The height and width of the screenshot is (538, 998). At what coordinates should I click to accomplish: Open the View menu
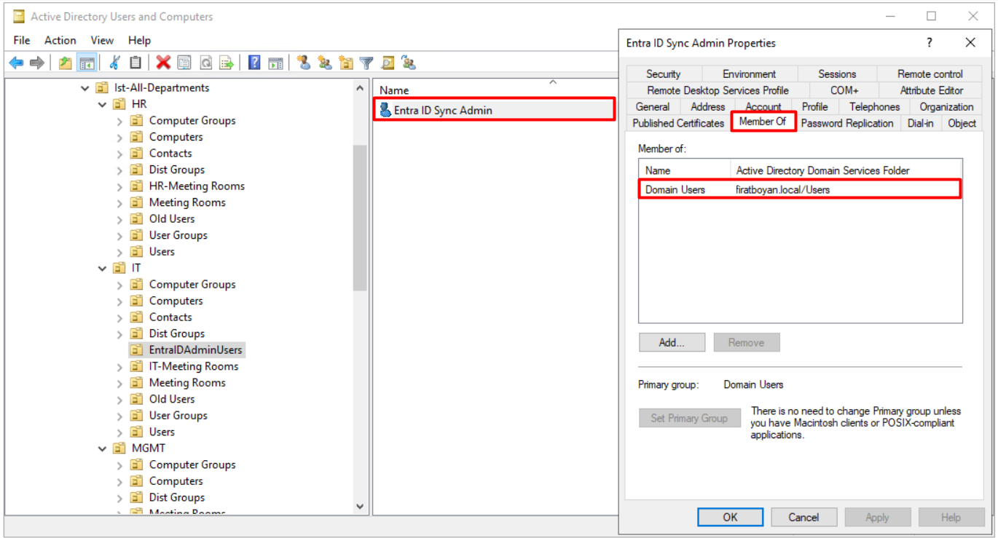point(102,40)
